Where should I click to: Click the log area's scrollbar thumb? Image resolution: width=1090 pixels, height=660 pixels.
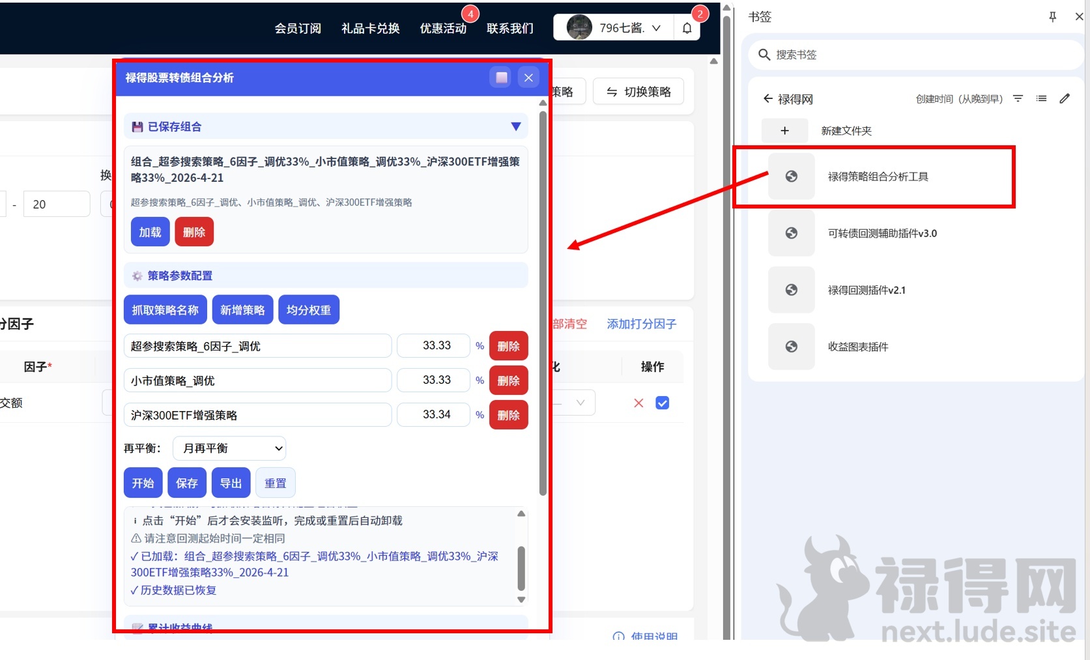[521, 568]
